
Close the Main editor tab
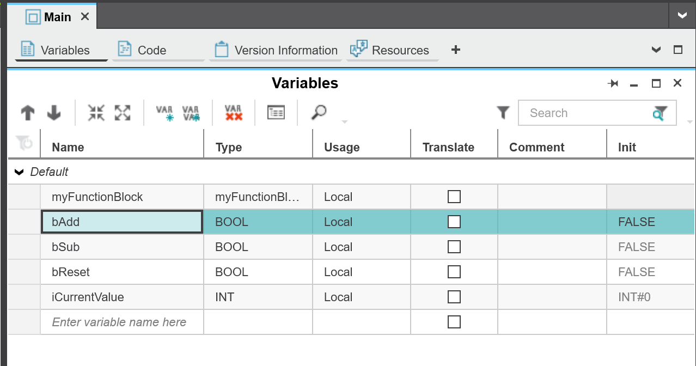[x=85, y=17]
